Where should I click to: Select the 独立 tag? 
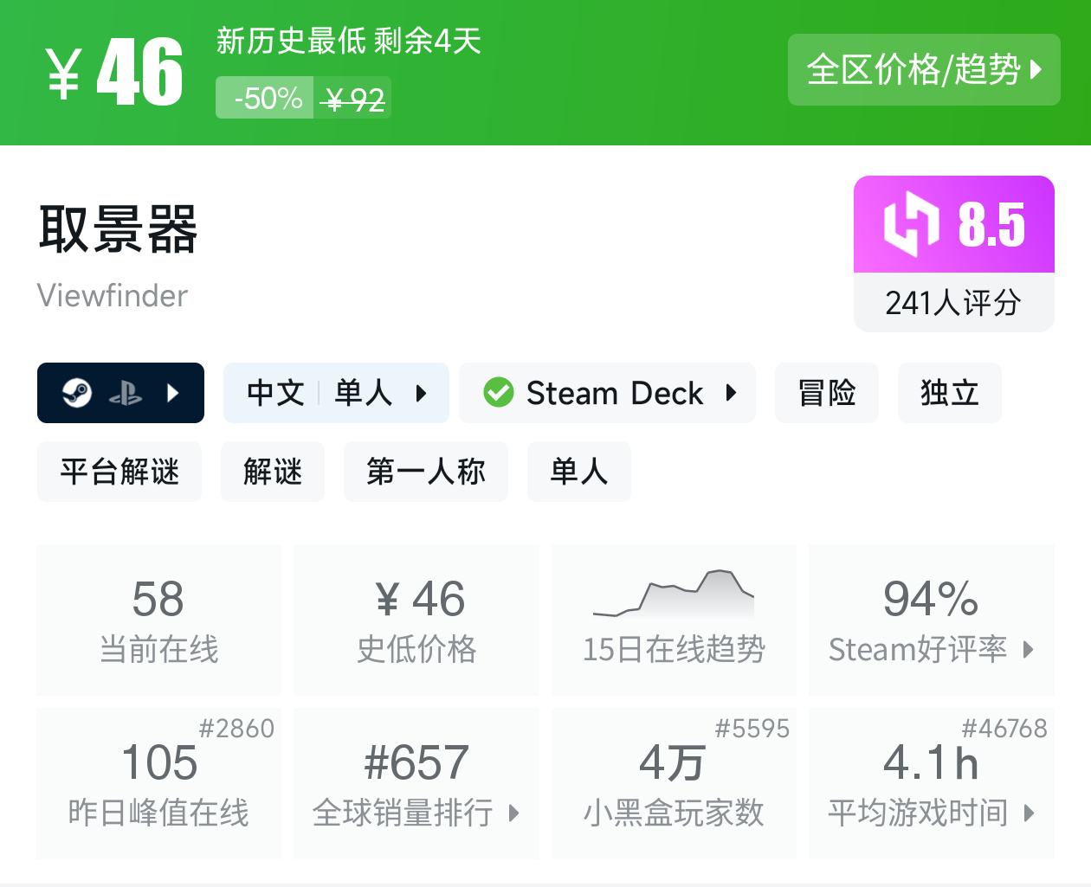pos(950,394)
